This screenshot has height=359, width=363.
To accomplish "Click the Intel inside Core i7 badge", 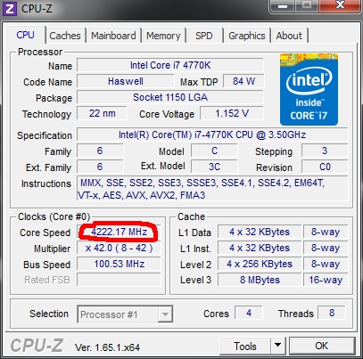I will [309, 89].
